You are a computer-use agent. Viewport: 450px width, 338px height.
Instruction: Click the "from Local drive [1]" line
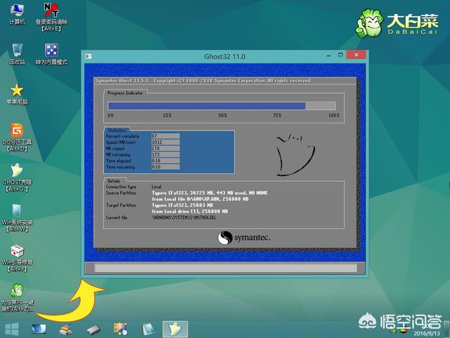tap(190, 211)
